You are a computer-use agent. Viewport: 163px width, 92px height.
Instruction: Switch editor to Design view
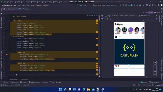tap(157, 13)
